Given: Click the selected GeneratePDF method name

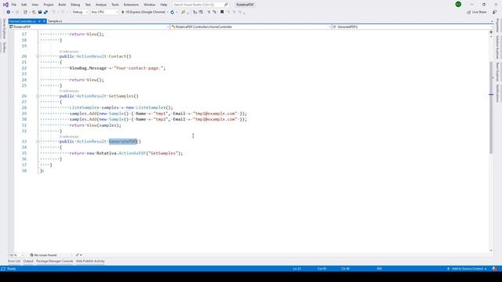Looking at the screenshot, I should 123,141.
